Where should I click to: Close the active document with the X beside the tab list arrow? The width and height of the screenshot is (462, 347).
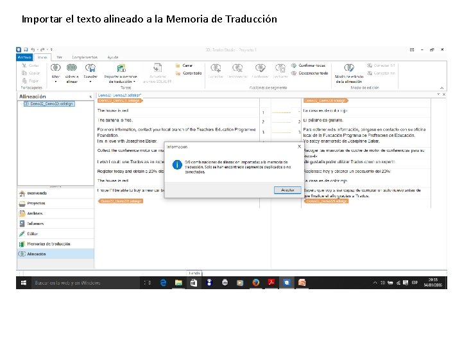tap(444, 94)
